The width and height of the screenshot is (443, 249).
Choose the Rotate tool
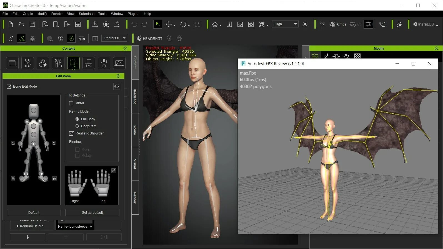pos(183,24)
